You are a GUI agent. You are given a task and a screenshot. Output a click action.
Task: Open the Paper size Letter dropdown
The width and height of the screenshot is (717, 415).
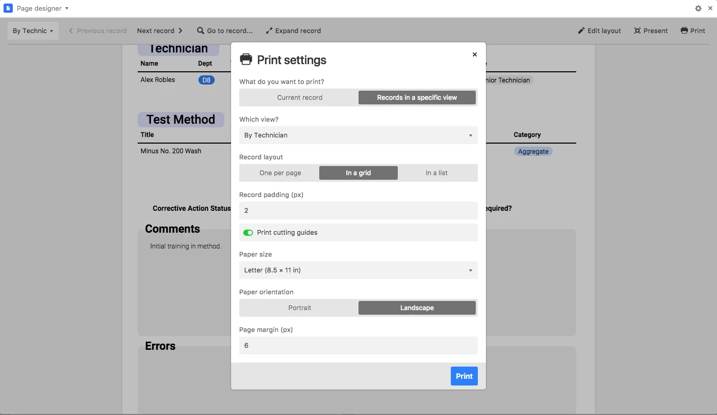tap(358, 270)
